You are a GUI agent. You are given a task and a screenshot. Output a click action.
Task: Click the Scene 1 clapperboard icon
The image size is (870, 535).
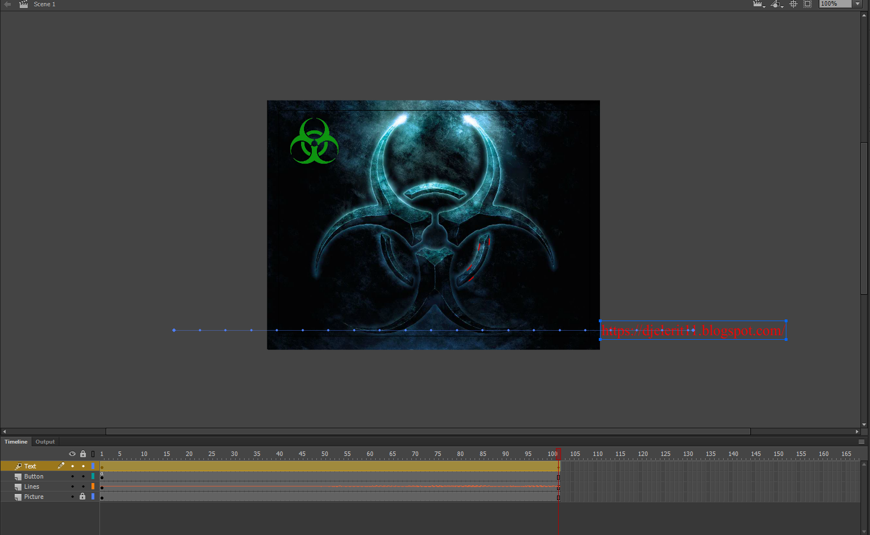coord(23,4)
